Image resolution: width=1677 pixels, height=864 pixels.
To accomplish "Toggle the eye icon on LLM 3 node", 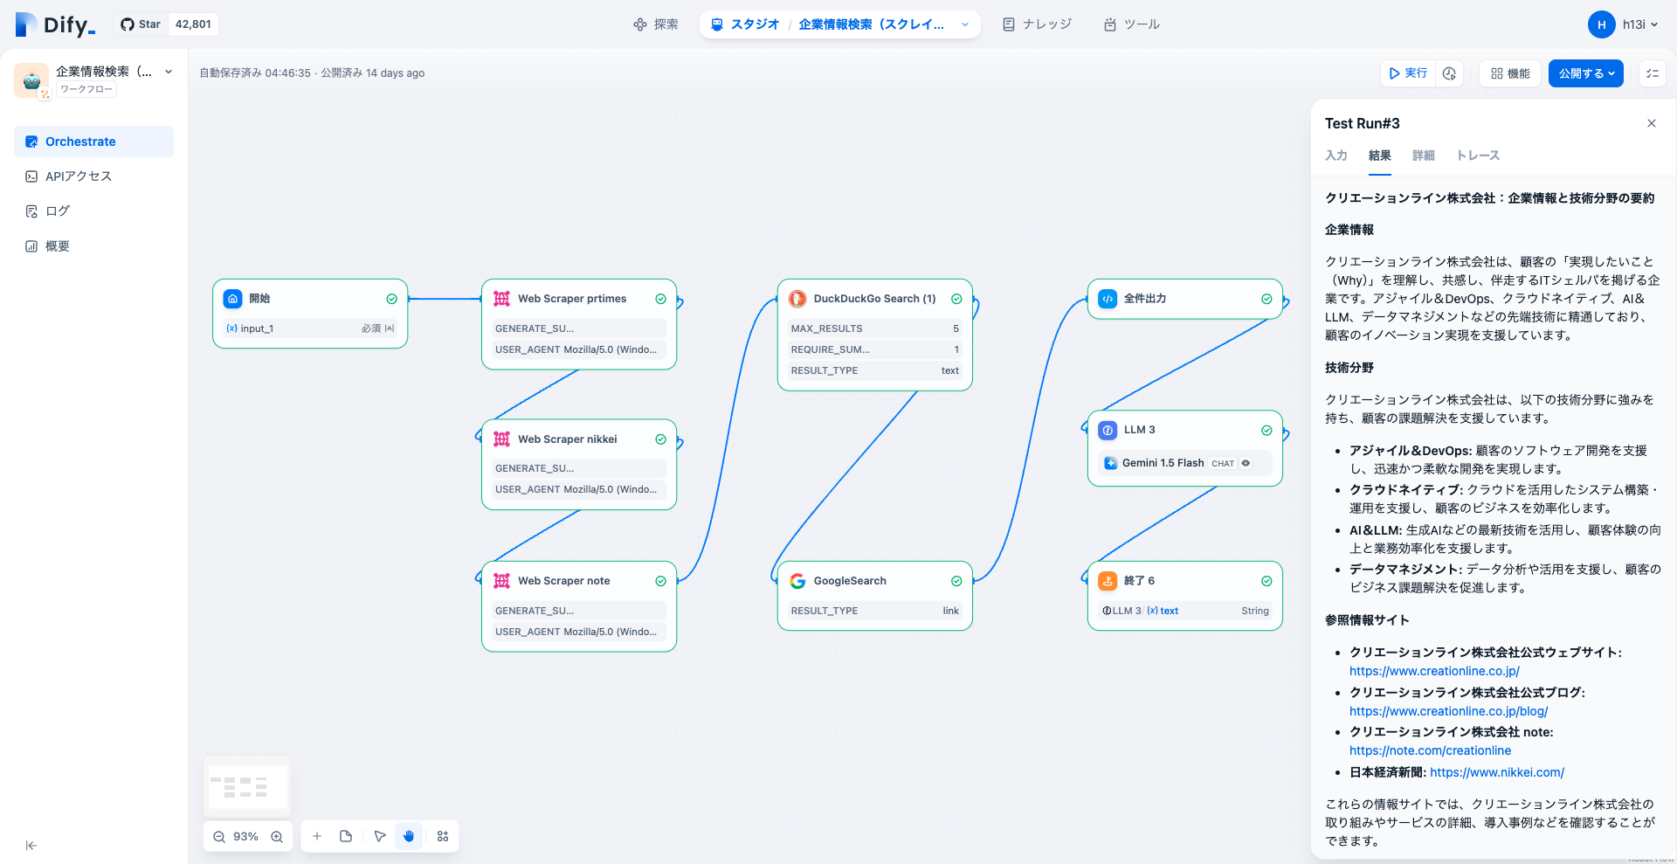I will click(1246, 463).
